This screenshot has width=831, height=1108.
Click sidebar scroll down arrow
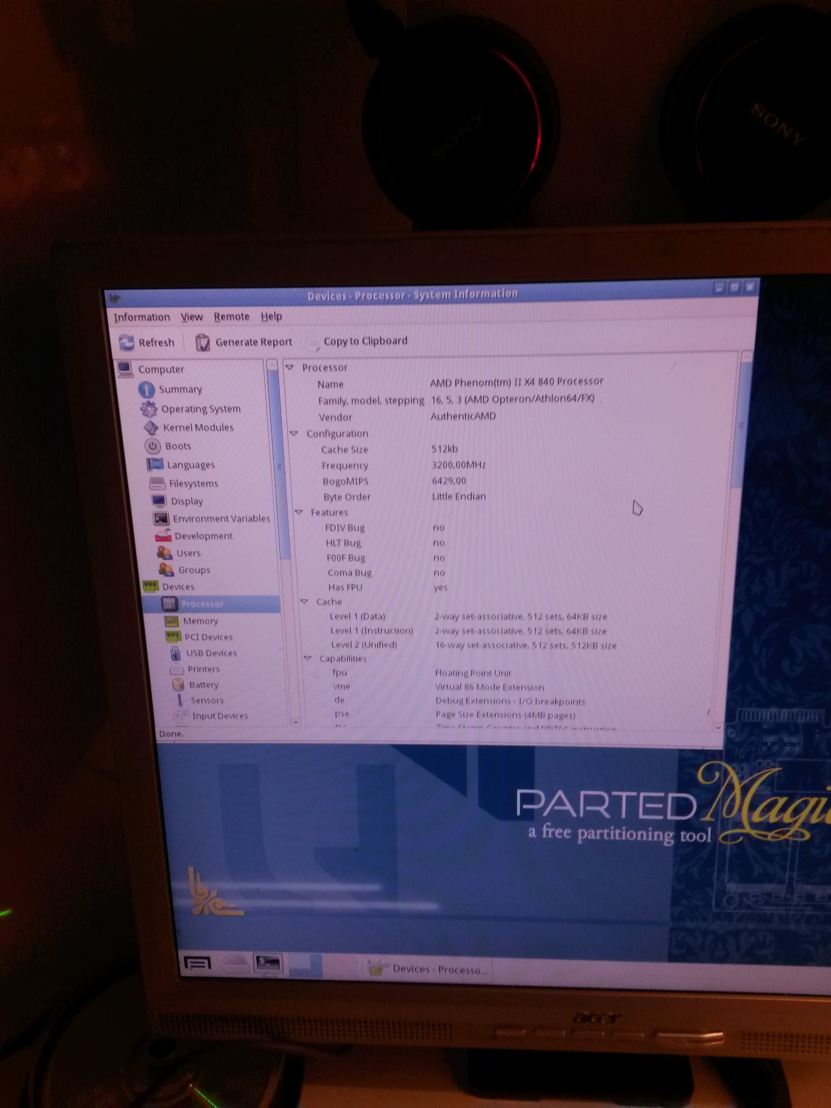(296, 722)
